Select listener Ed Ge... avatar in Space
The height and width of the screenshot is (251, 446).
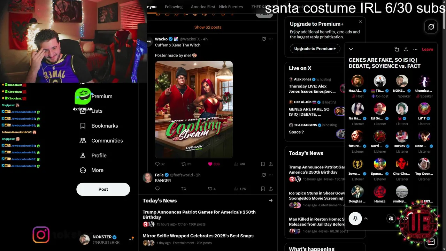380,109
